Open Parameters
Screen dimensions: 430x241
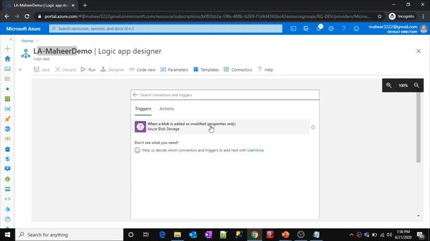175,70
